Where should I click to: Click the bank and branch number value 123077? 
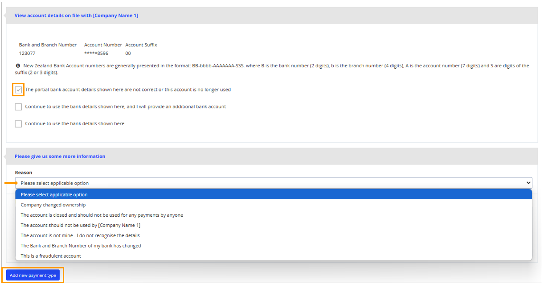pos(27,54)
